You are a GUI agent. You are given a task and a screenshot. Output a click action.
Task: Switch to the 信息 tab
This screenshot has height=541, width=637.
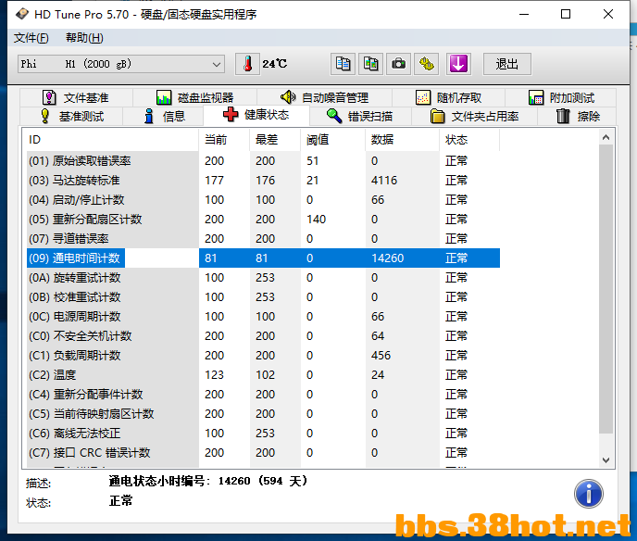163,116
